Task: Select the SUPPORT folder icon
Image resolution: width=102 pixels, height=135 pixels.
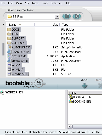Action: (9, 38)
